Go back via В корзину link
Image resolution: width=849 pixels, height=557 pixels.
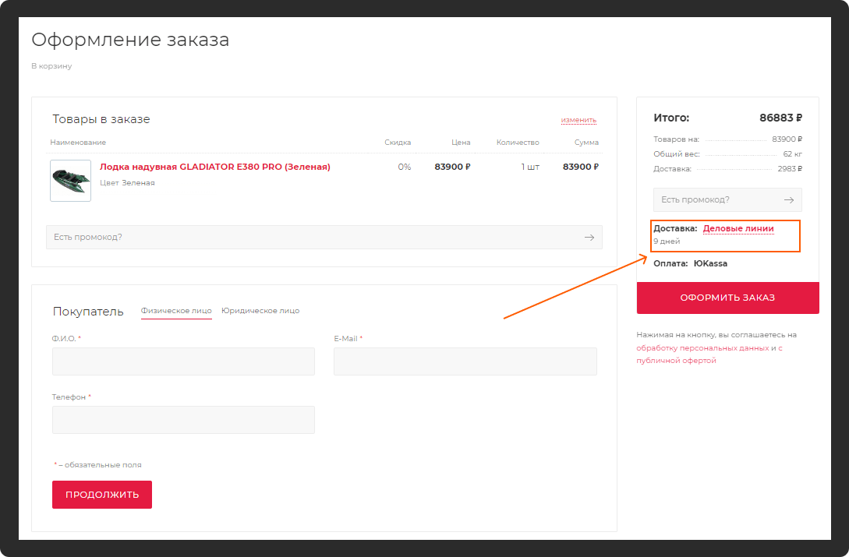(x=51, y=66)
